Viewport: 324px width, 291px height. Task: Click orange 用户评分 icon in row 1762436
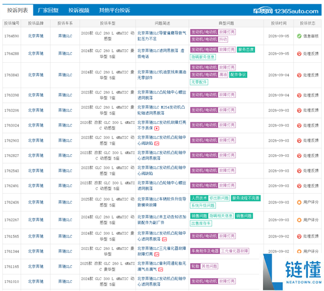pos(299,202)
